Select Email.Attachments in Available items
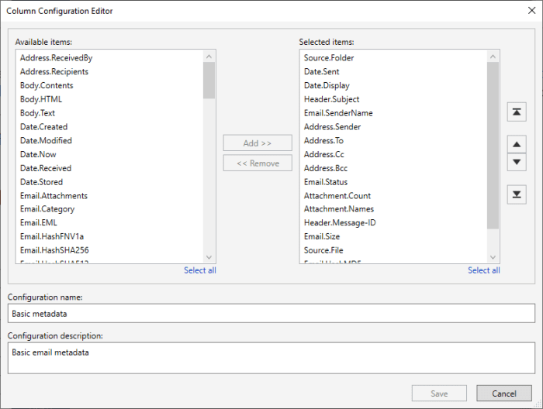This screenshot has width=543, height=409. [54, 196]
